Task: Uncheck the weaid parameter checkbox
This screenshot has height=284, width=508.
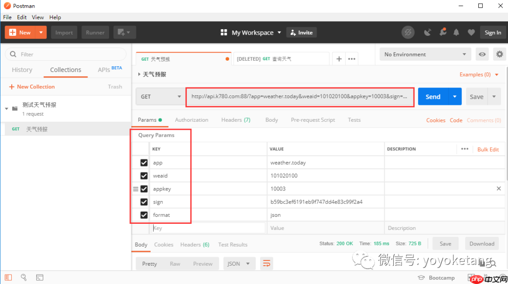Action: [144, 175]
